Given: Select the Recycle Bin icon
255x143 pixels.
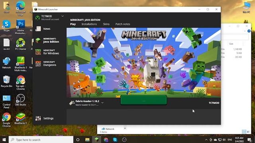Looking at the screenshot, I should pyautogui.click(x=6, y=81).
